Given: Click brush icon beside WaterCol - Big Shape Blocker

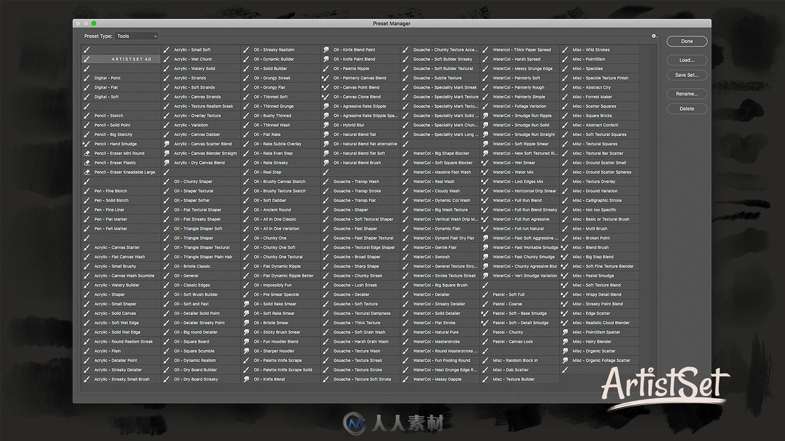Looking at the screenshot, I should 405,153.
